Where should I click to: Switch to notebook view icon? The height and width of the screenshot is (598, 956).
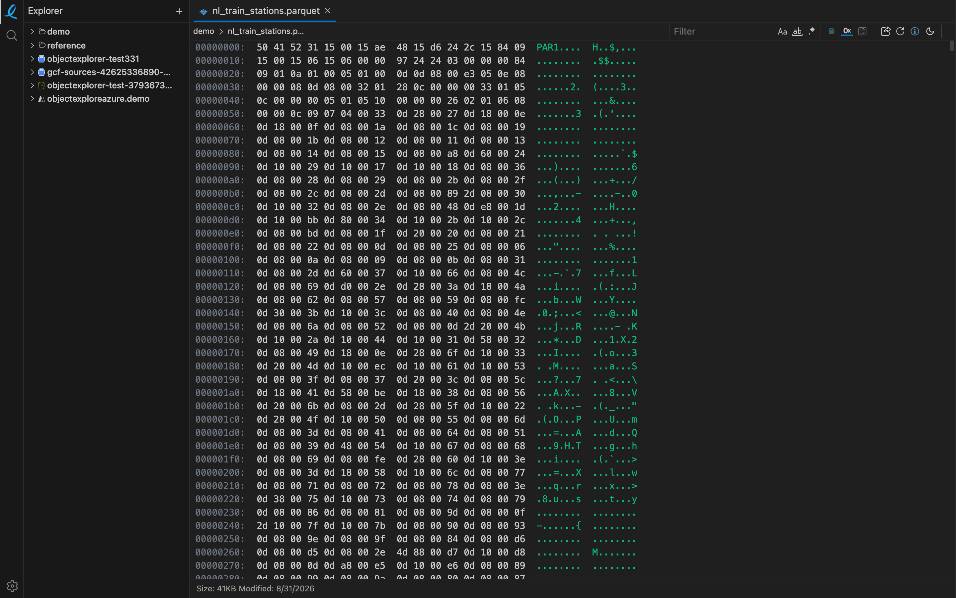click(x=832, y=31)
